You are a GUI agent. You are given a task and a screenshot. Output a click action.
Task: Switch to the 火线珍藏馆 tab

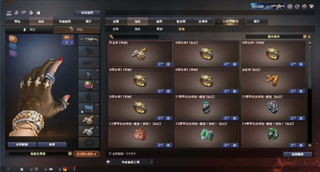(230, 21)
